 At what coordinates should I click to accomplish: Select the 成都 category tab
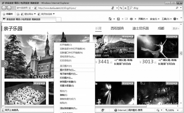pos(161,28)
